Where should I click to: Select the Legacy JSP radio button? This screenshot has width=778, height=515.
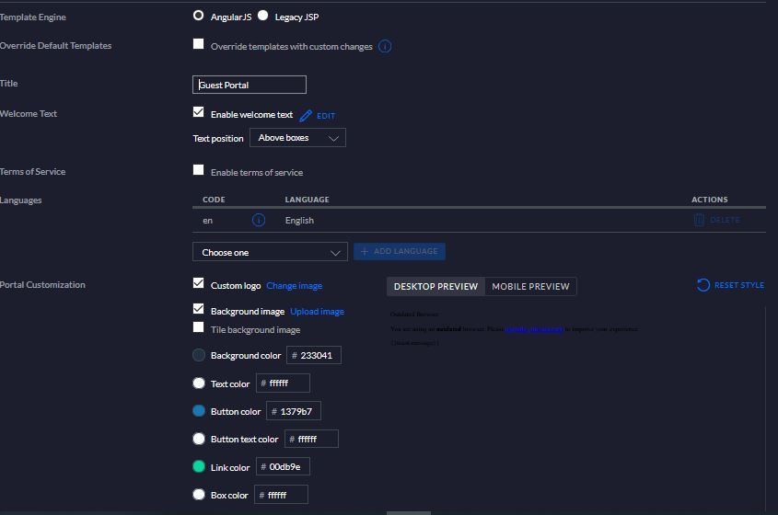point(263,16)
